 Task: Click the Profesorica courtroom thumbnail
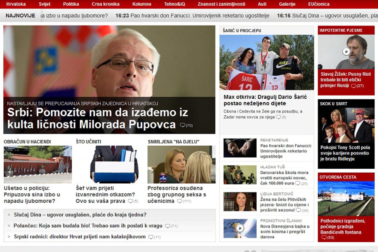click(x=182, y=165)
